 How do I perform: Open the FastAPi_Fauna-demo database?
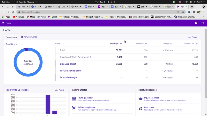(x=71, y=71)
